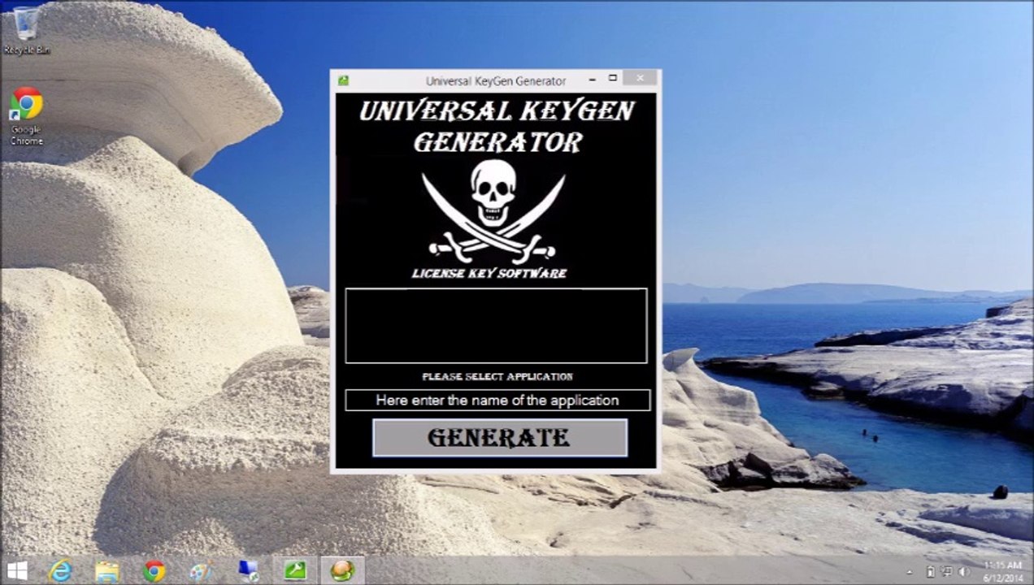Show hidden system tray icons
This screenshot has width=1034, height=585.
911,572
